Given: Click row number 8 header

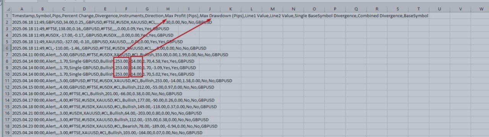Looking at the screenshot, I should pos(6,61).
